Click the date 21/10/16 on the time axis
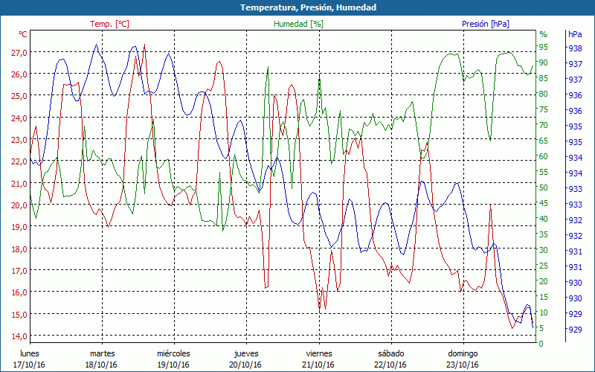Screen dimensions: 595x372 319,365
